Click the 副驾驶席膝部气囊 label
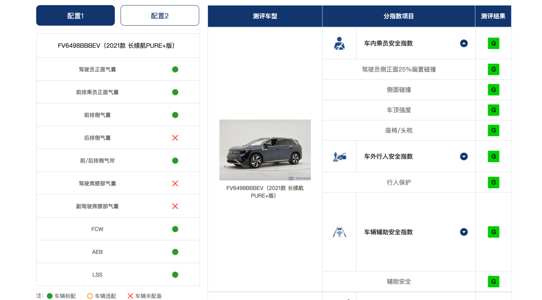 (x=97, y=206)
